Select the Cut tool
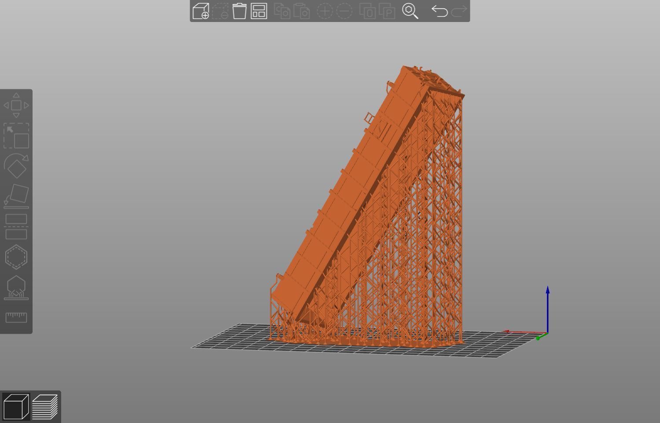The width and height of the screenshot is (660, 423). 16,226
